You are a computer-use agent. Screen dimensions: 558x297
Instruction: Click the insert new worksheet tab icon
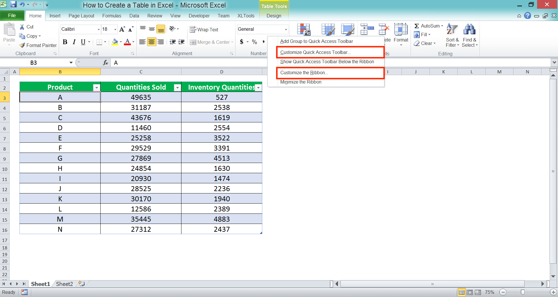coord(82,284)
